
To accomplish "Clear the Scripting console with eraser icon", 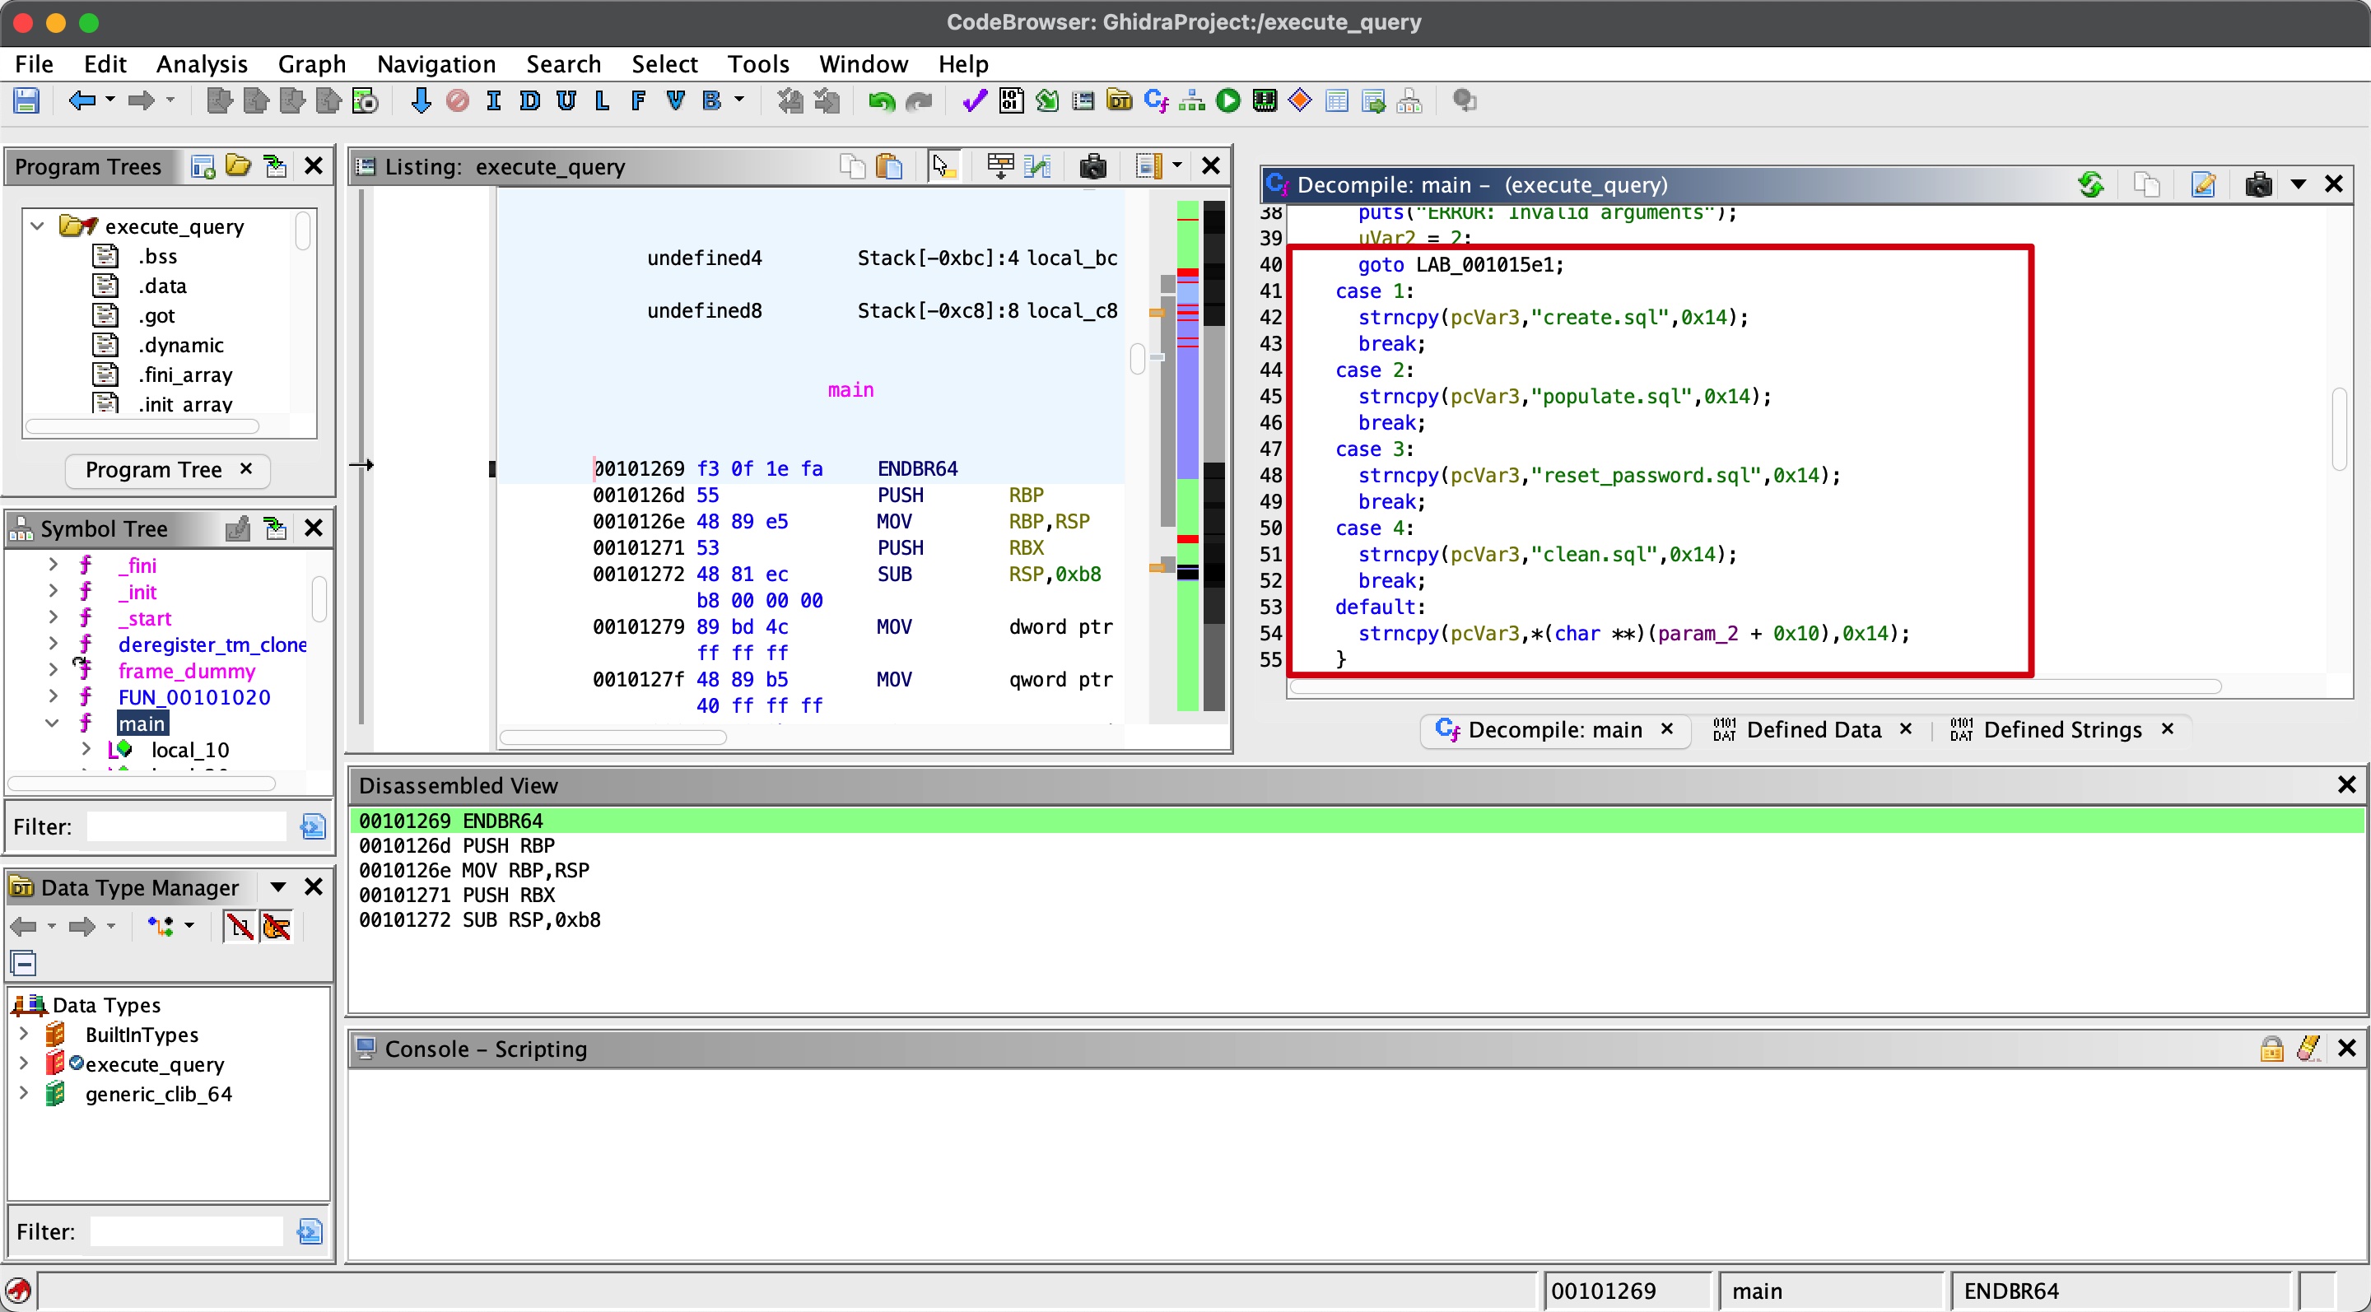I will 2309,1048.
